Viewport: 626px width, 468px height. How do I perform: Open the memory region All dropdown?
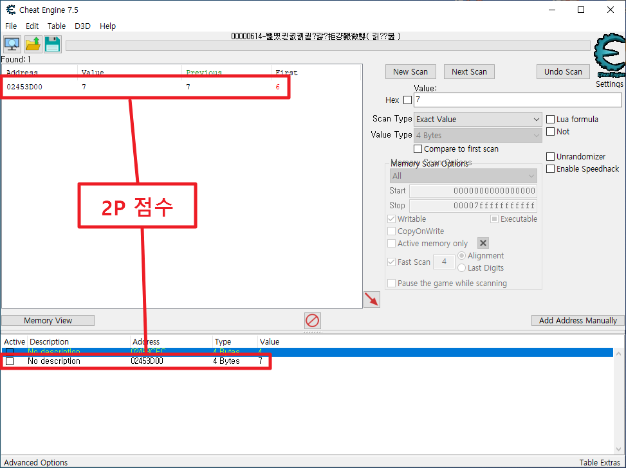(463, 176)
